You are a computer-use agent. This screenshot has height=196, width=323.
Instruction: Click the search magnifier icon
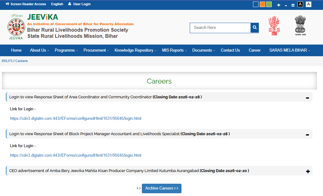tap(255, 28)
